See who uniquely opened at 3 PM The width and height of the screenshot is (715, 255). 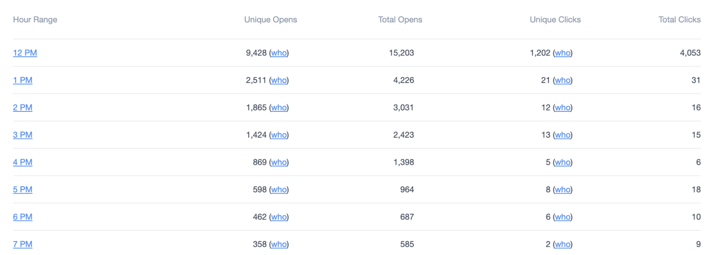[278, 135]
